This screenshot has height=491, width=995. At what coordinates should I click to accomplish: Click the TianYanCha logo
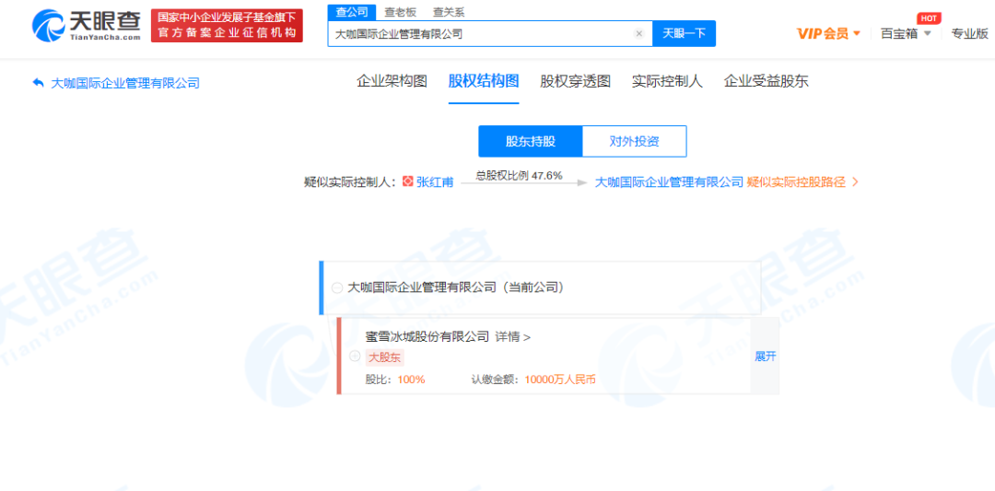[x=87, y=26]
